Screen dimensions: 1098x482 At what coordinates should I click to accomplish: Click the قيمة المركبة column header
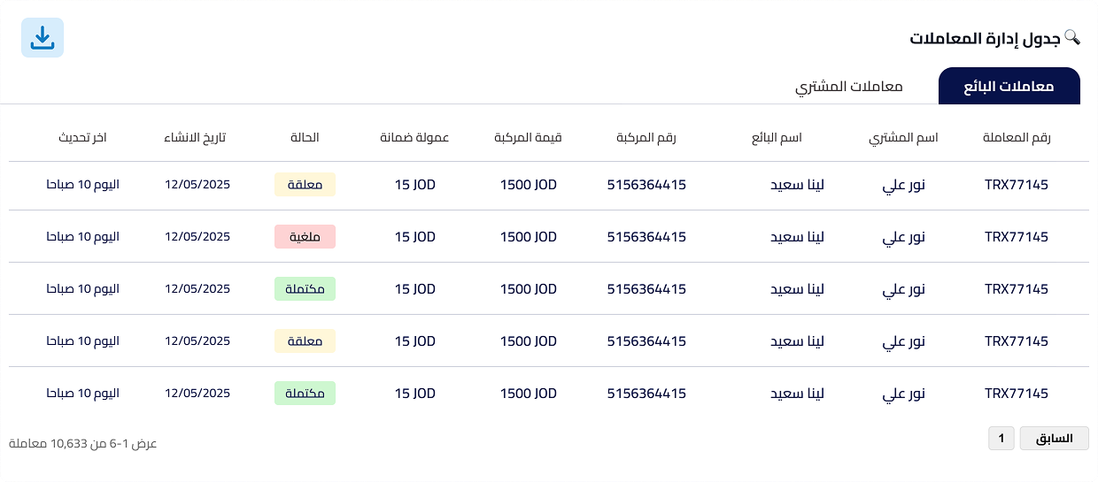(x=528, y=138)
